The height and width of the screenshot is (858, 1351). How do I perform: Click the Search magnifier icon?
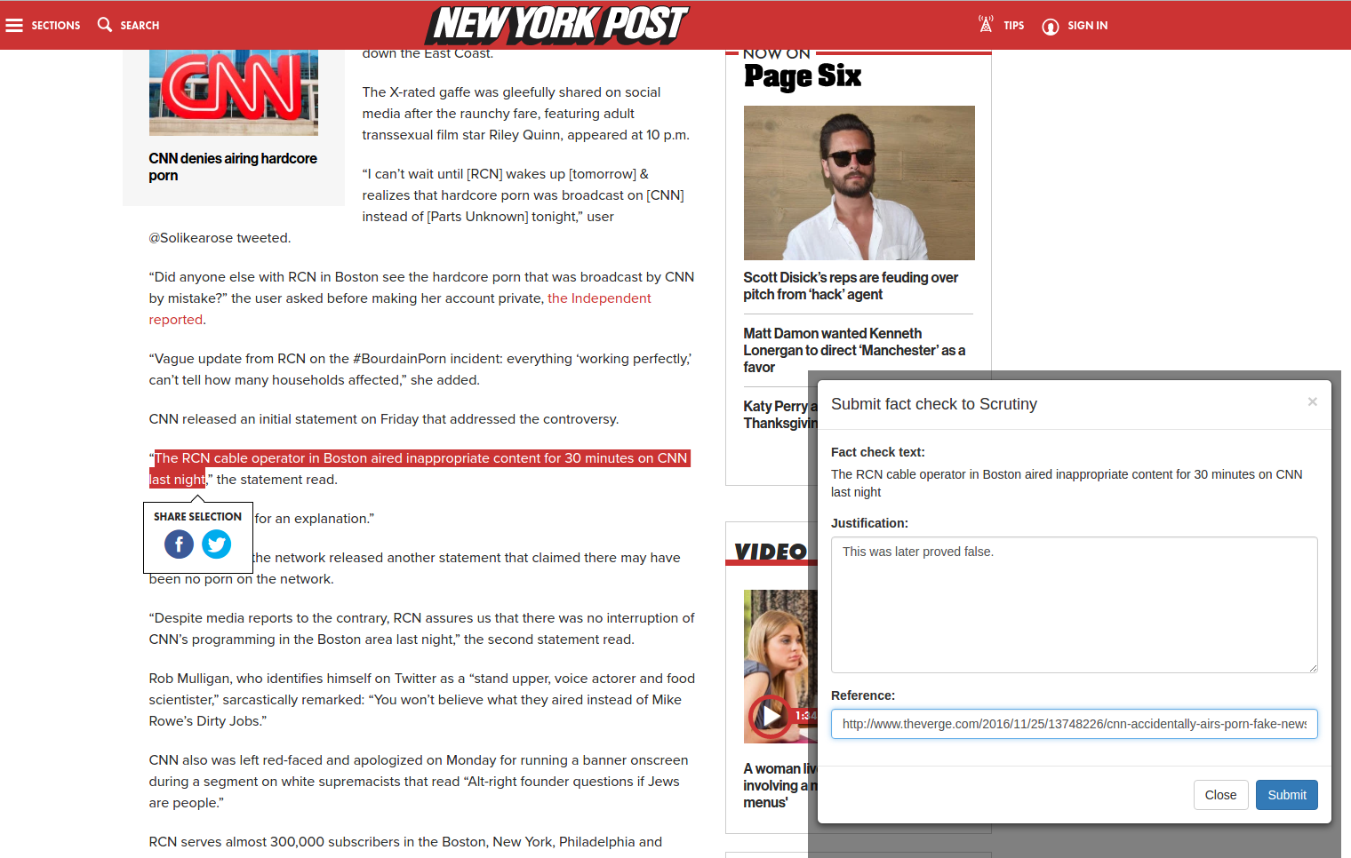click(x=105, y=25)
